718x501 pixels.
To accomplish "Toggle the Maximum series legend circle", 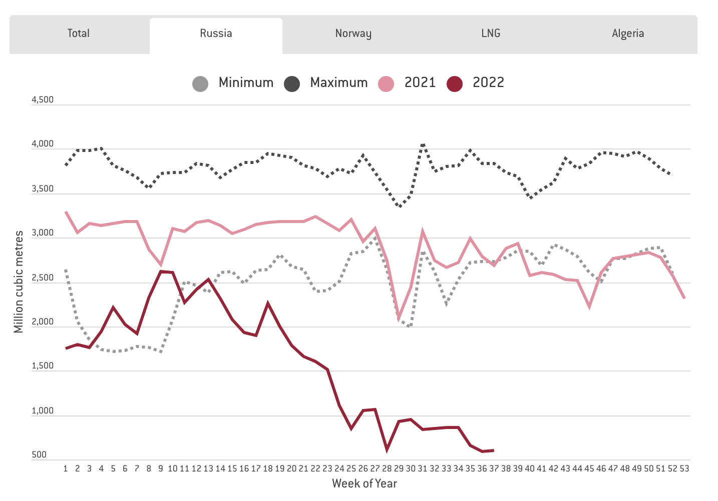I will point(292,83).
